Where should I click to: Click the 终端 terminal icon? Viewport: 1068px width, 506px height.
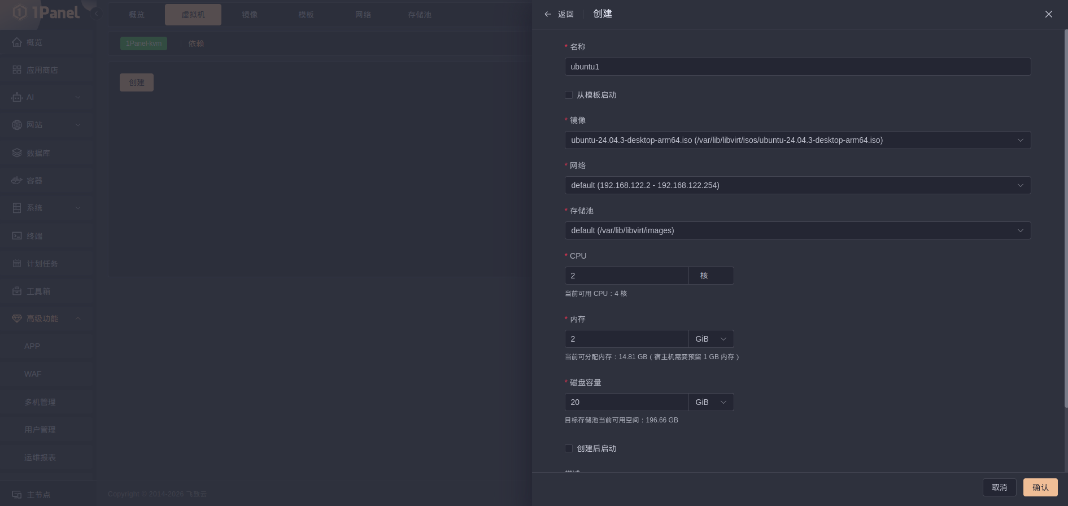point(17,236)
